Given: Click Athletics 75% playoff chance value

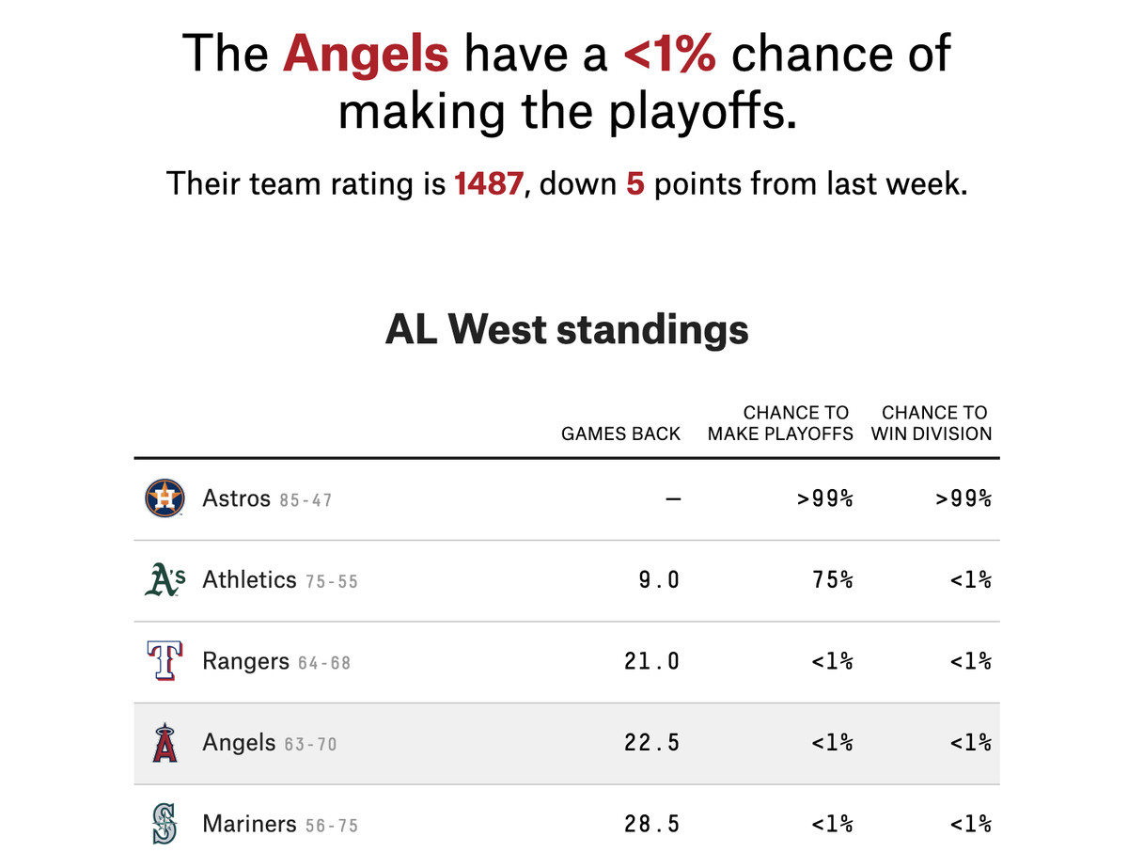Looking at the screenshot, I should coord(833,580).
